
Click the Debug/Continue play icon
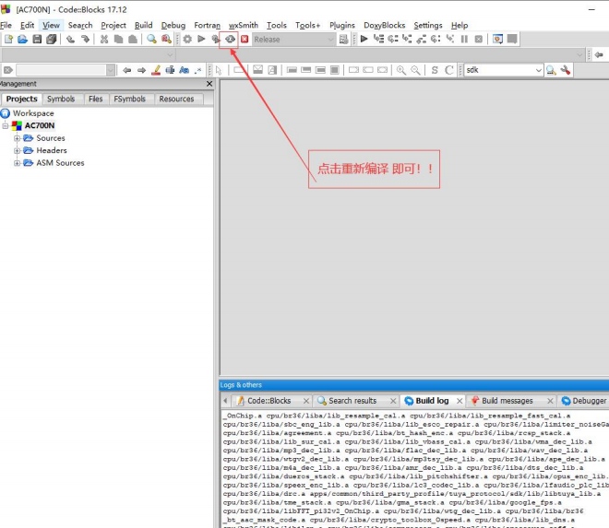pyautogui.click(x=364, y=39)
